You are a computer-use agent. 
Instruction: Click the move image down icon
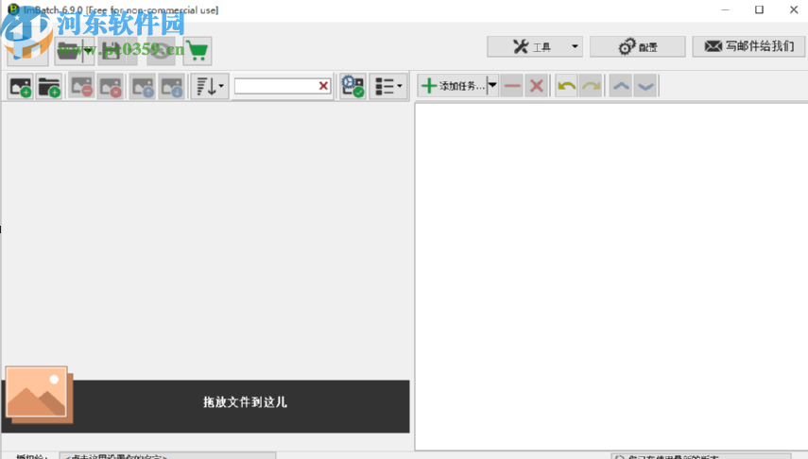pyautogui.click(x=172, y=87)
